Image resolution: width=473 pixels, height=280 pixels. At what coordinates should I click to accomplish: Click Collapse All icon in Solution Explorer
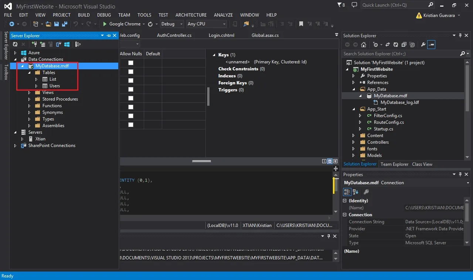pyautogui.click(x=403, y=45)
